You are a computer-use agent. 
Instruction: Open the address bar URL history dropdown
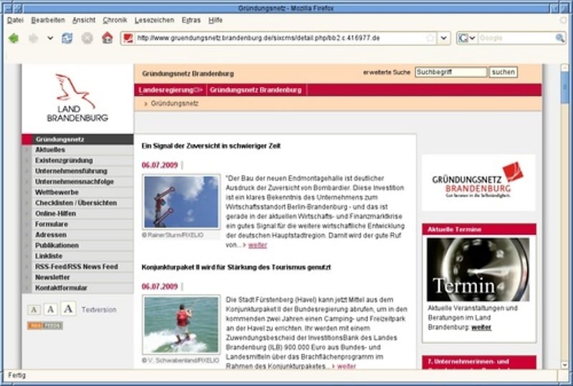point(443,38)
